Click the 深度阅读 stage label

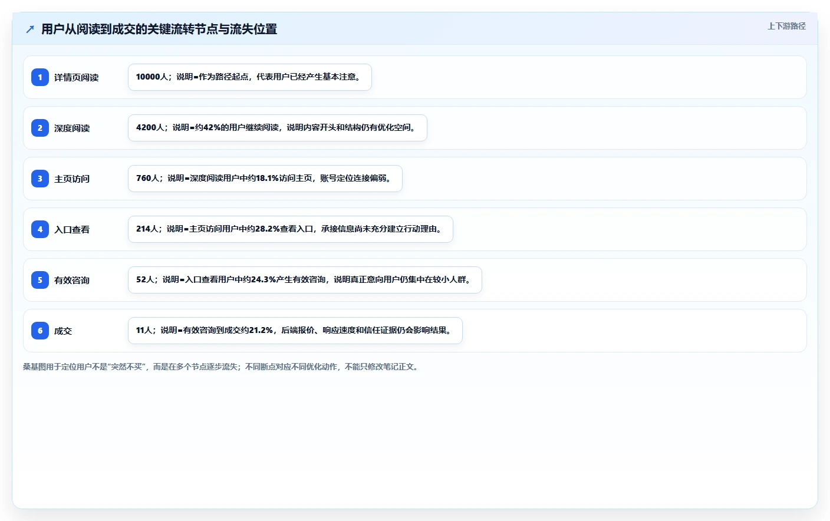pos(72,128)
